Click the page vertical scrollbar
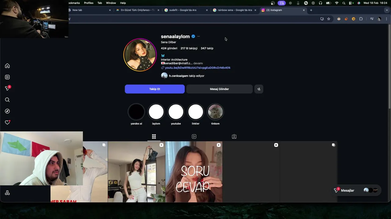Image resolution: width=391 pixels, height=219 pixels. (389, 66)
